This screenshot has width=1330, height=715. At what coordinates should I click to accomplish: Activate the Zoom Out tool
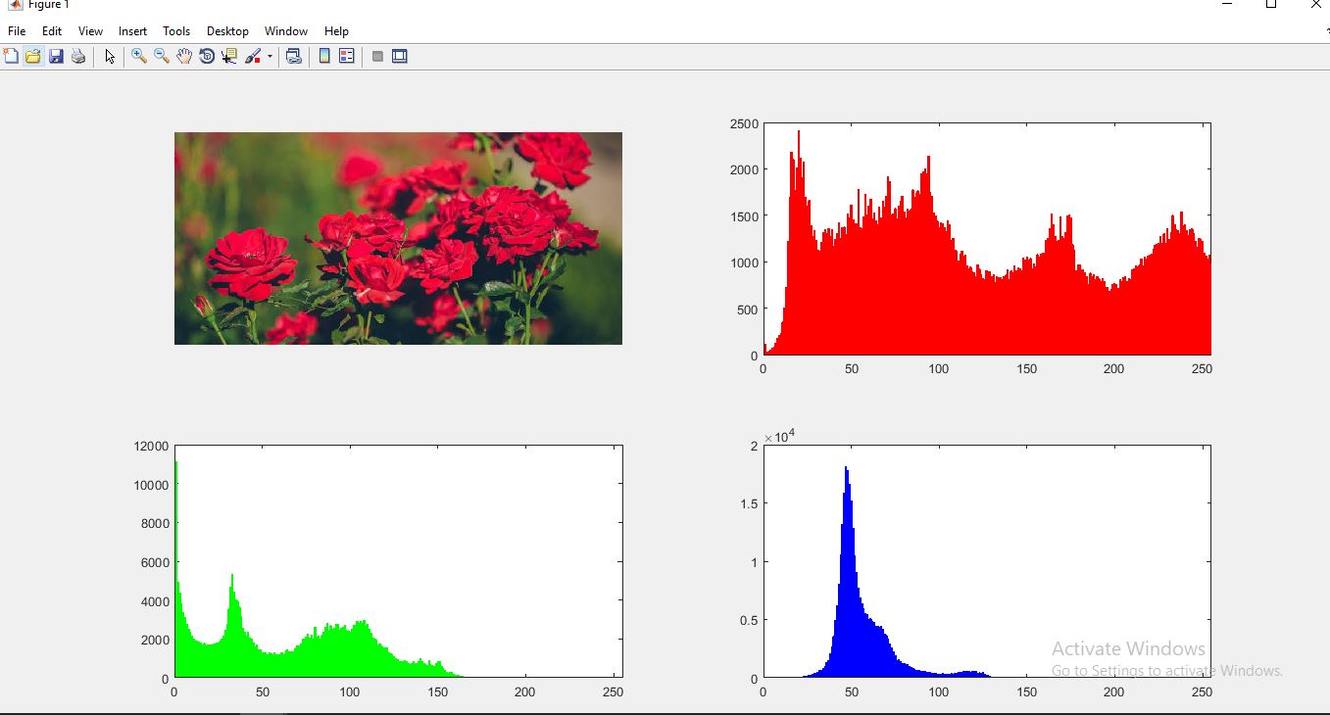162,56
